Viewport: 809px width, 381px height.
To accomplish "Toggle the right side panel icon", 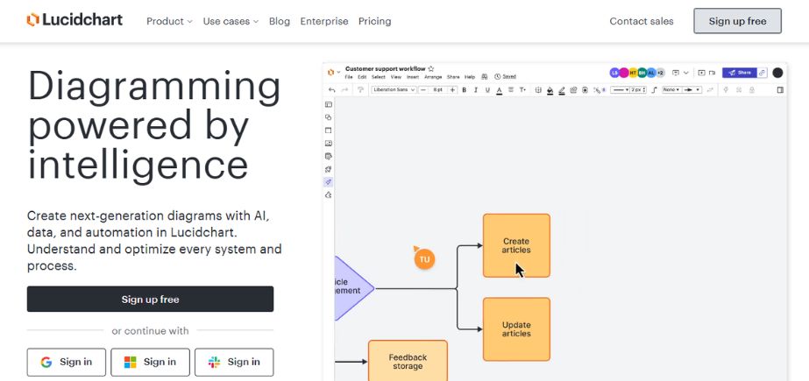I will pyautogui.click(x=780, y=89).
